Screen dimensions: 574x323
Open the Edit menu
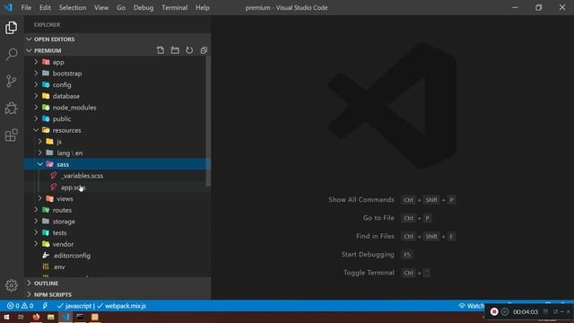(x=45, y=7)
